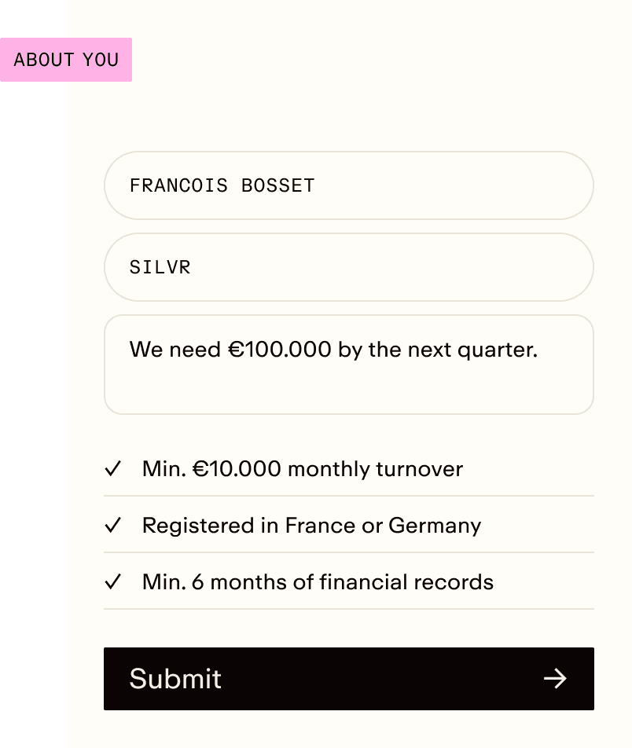Click the empty second line of the message box
This screenshot has width=632, height=748.
pos(349,387)
